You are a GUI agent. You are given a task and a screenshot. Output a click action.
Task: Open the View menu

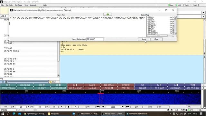coord(26,5)
